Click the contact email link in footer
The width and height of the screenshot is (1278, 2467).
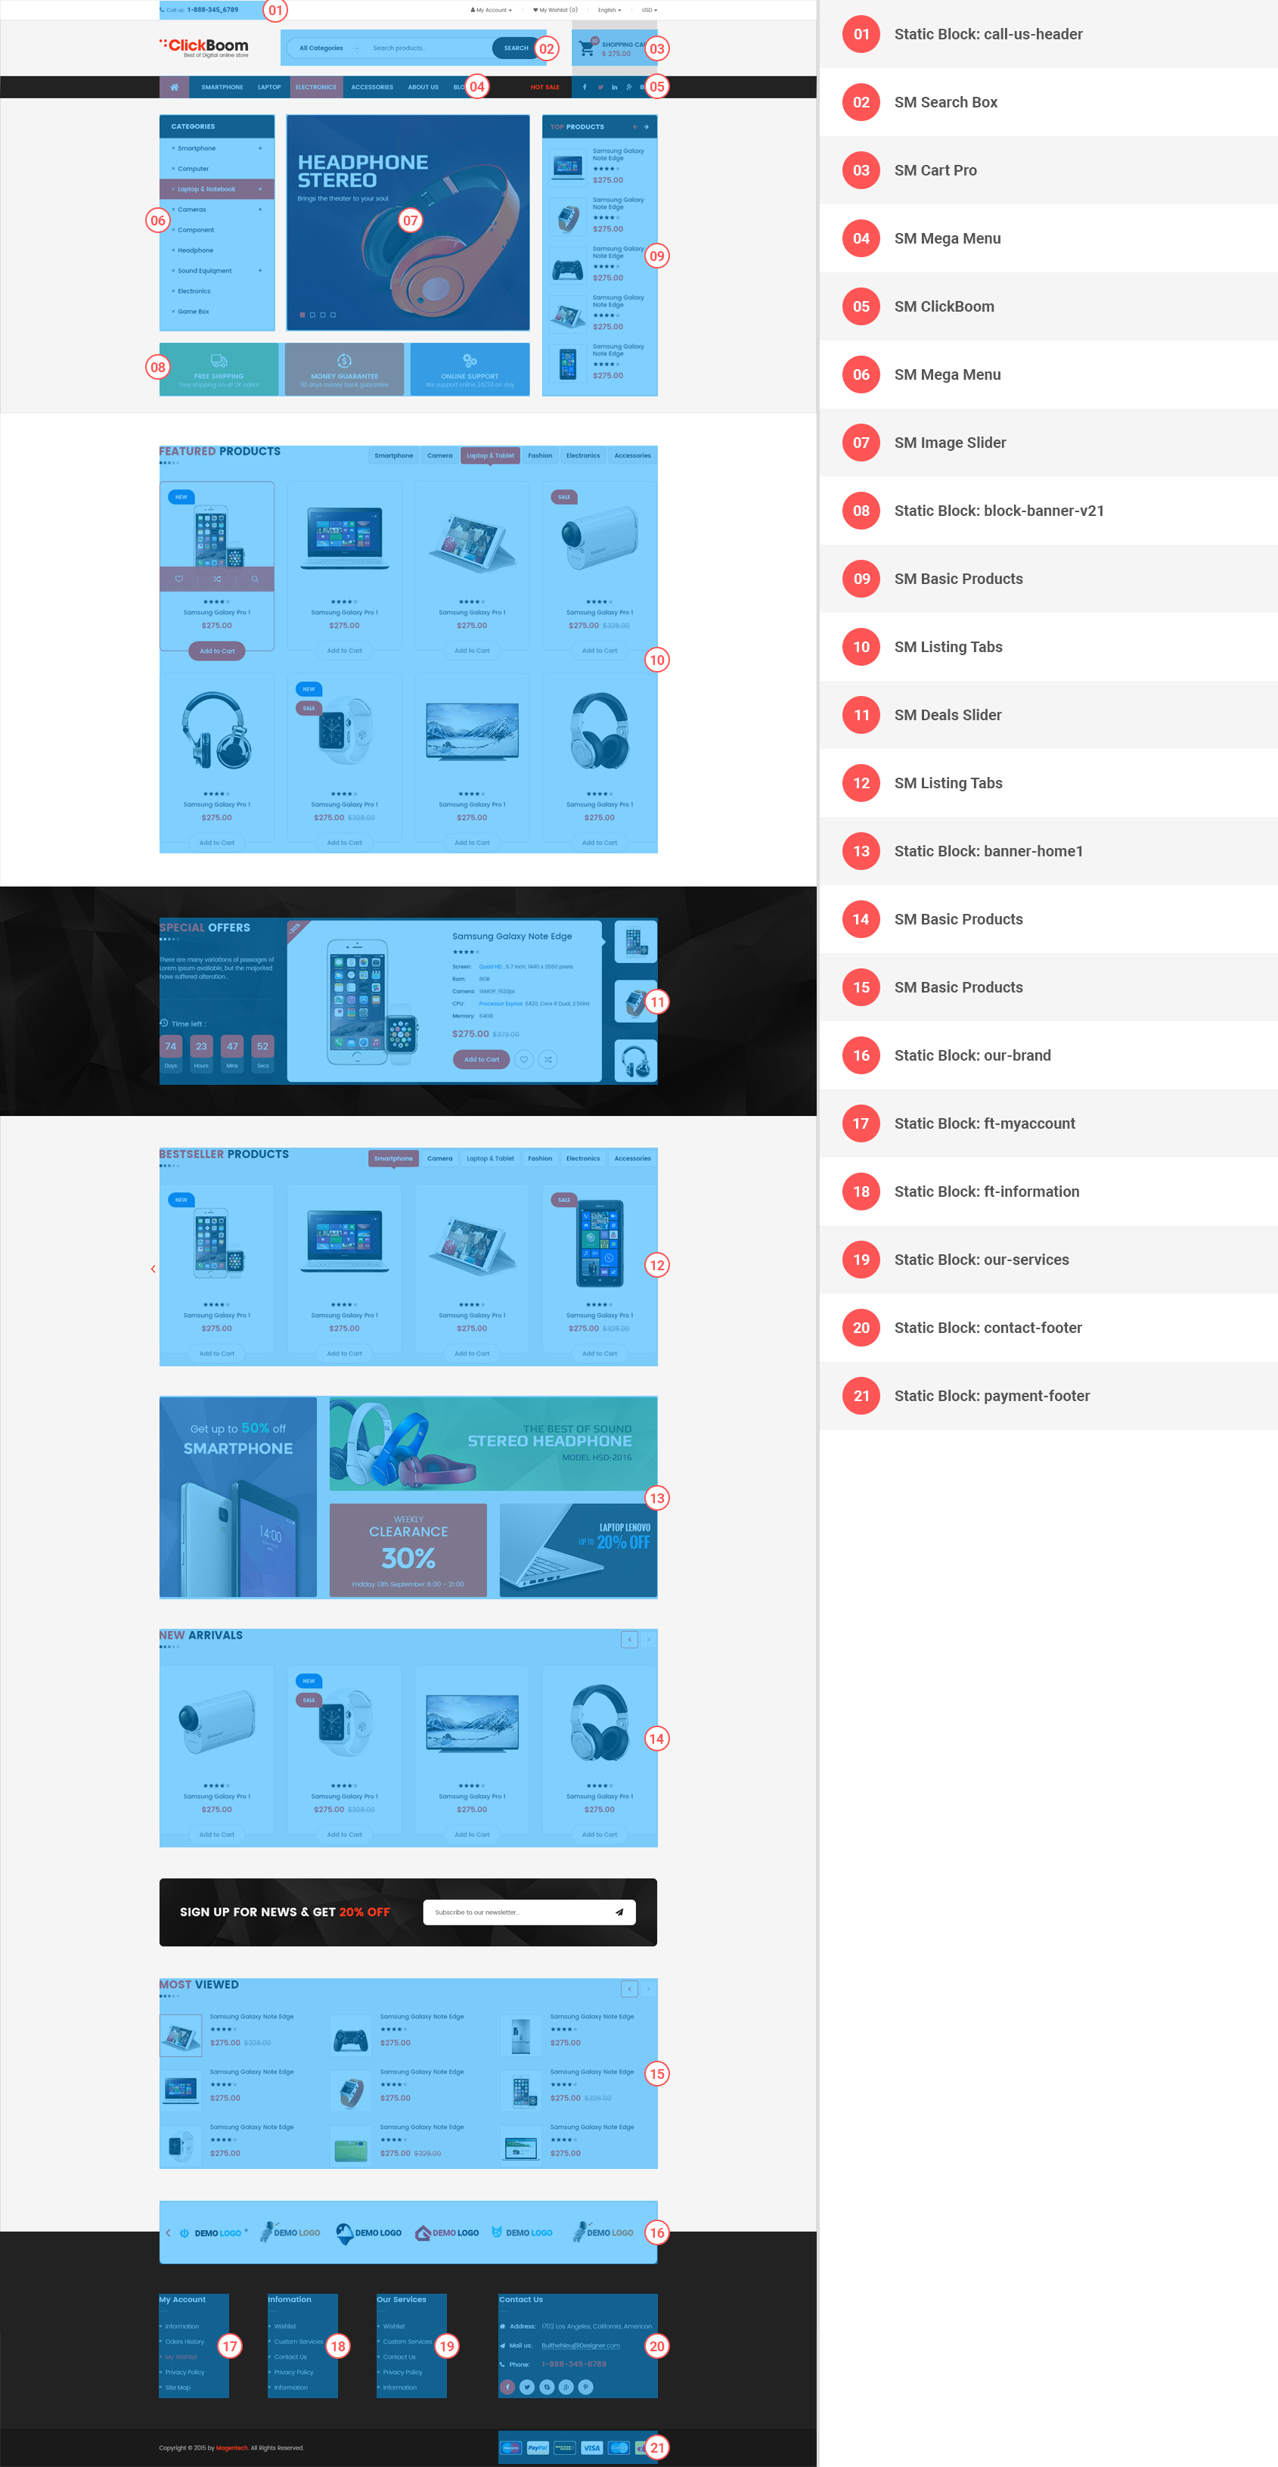click(x=580, y=2345)
